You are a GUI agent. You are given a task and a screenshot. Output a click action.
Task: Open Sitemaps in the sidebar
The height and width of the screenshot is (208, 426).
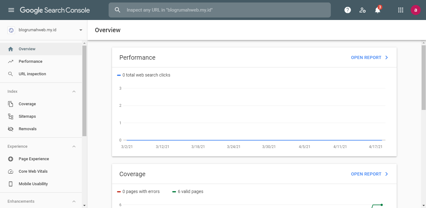pyautogui.click(x=41, y=116)
